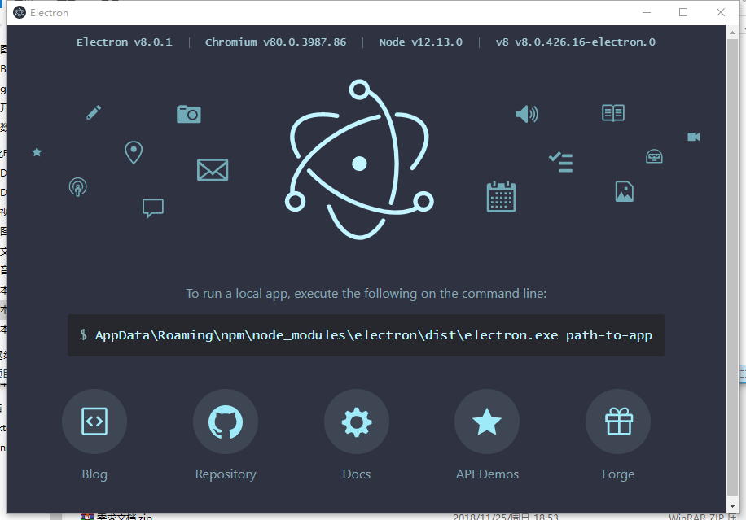Image resolution: width=746 pixels, height=520 pixels.
Task: Click the camera icon
Action: click(x=189, y=114)
